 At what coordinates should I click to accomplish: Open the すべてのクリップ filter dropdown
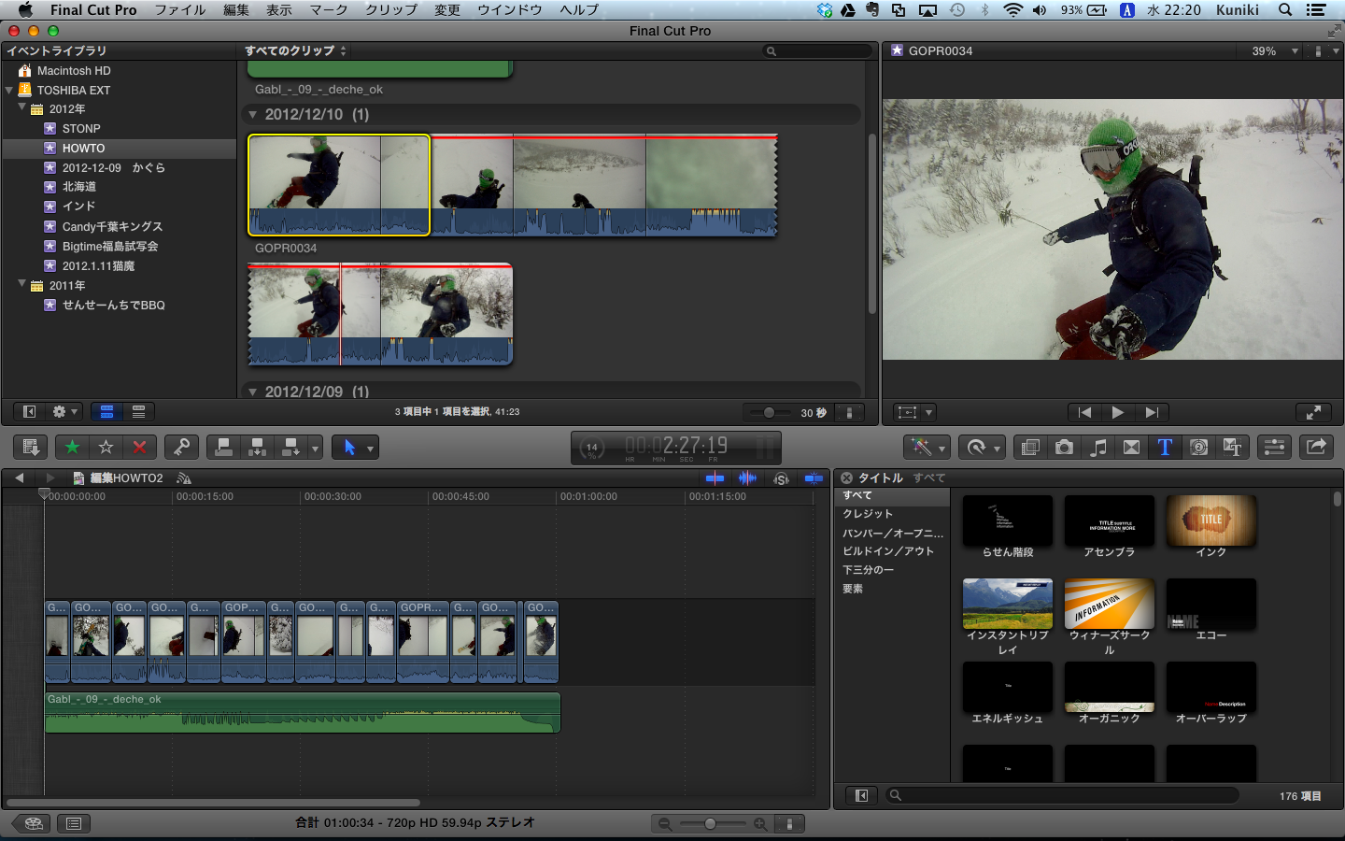(x=295, y=50)
